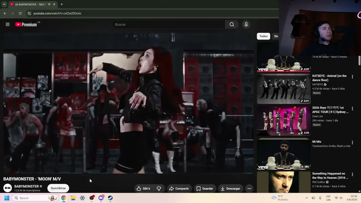Open Discord from the taskbar
The height and width of the screenshot is (203, 361).
[x=101, y=198]
